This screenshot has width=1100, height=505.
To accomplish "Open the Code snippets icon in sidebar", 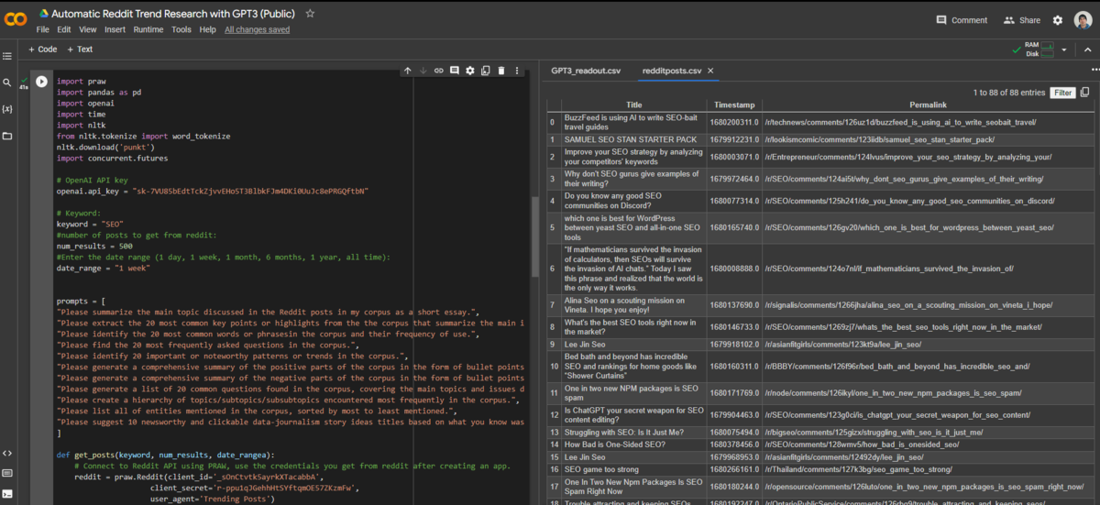I will click(7, 453).
